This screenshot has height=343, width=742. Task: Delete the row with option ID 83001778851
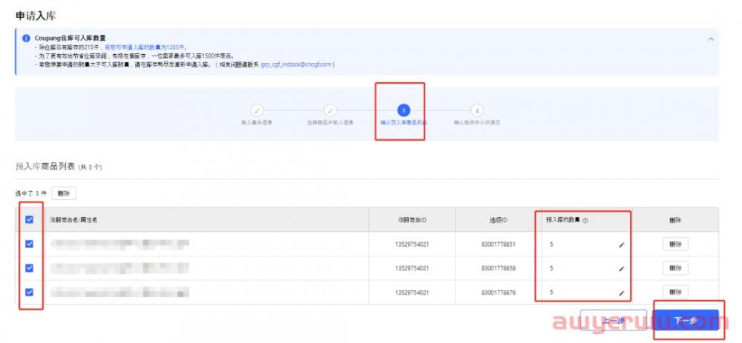tap(674, 244)
